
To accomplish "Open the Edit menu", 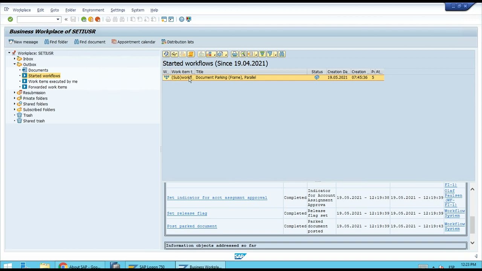I will (x=40, y=10).
